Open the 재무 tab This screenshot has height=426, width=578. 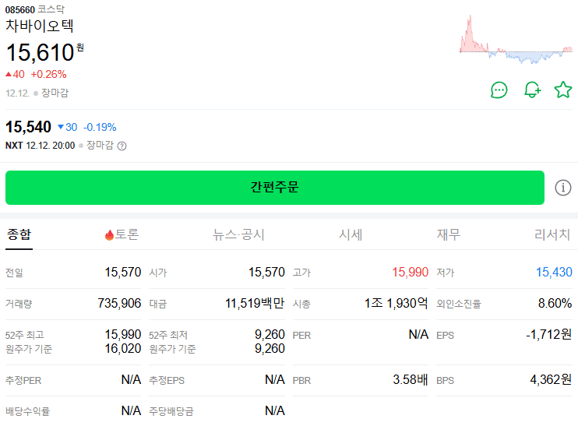pos(449,234)
